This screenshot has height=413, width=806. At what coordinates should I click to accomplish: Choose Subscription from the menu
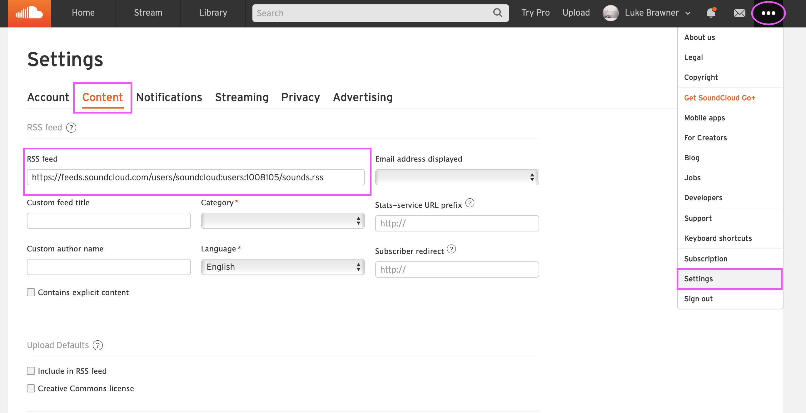pyautogui.click(x=730, y=259)
